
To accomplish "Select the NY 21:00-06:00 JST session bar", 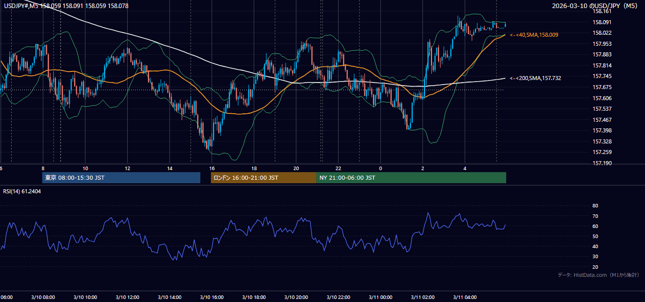I will point(411,178).
